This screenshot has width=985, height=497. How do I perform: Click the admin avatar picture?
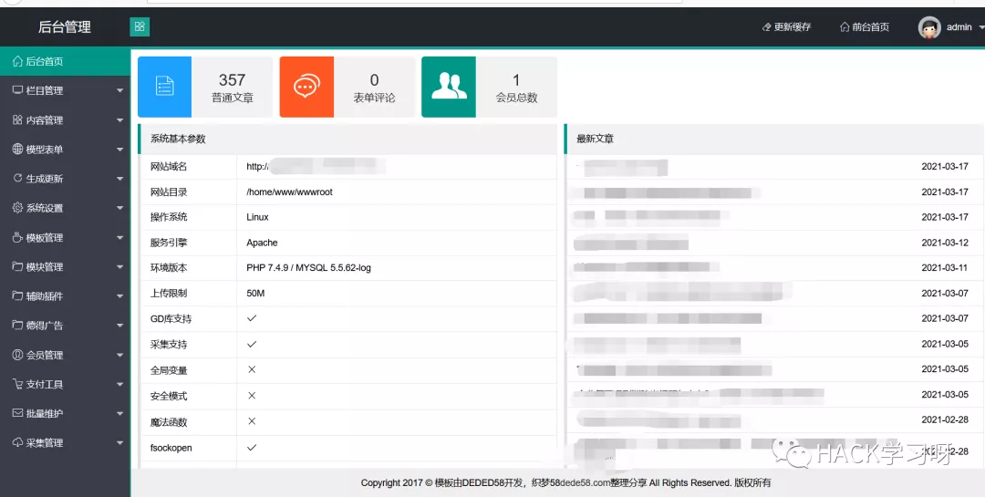929,27
